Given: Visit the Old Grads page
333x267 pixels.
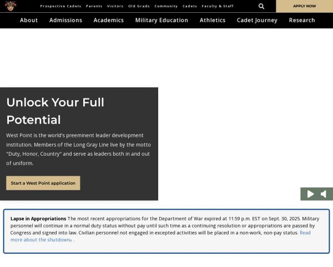Looking at the screenshot, I should click(x=139, y=6).
